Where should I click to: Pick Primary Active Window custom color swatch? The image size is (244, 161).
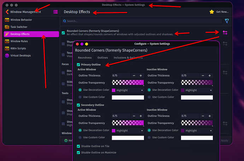coord(128,97)
